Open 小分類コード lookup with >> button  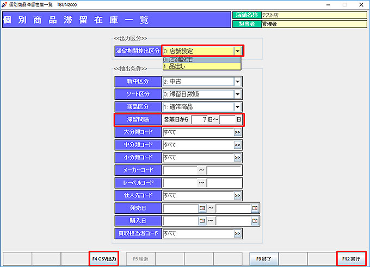click(x=237, y=157)
